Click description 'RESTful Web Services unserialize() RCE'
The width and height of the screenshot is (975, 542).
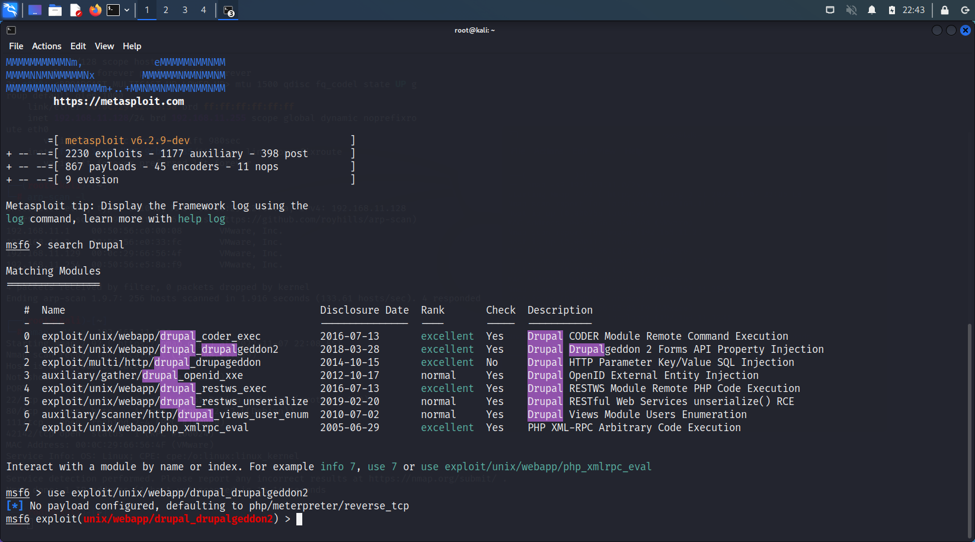682,401
